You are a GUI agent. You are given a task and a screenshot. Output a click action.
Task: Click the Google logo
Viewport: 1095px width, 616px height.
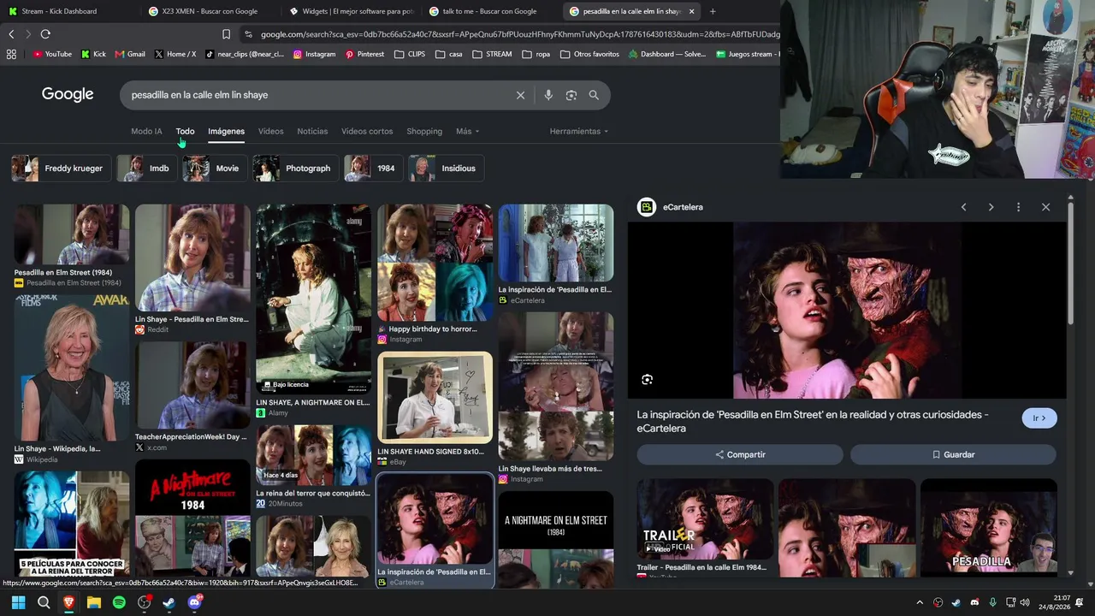(68, 95)
